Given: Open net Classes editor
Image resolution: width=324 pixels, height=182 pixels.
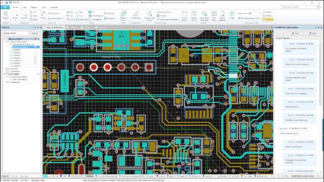Looking at the screenshot, I should [x=162, y=16].
